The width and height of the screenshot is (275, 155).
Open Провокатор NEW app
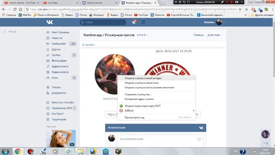tap(62, 108)
